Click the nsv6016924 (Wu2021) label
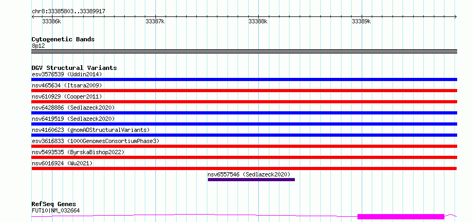The width and height of the screenshot is (472, 222). 62,163
